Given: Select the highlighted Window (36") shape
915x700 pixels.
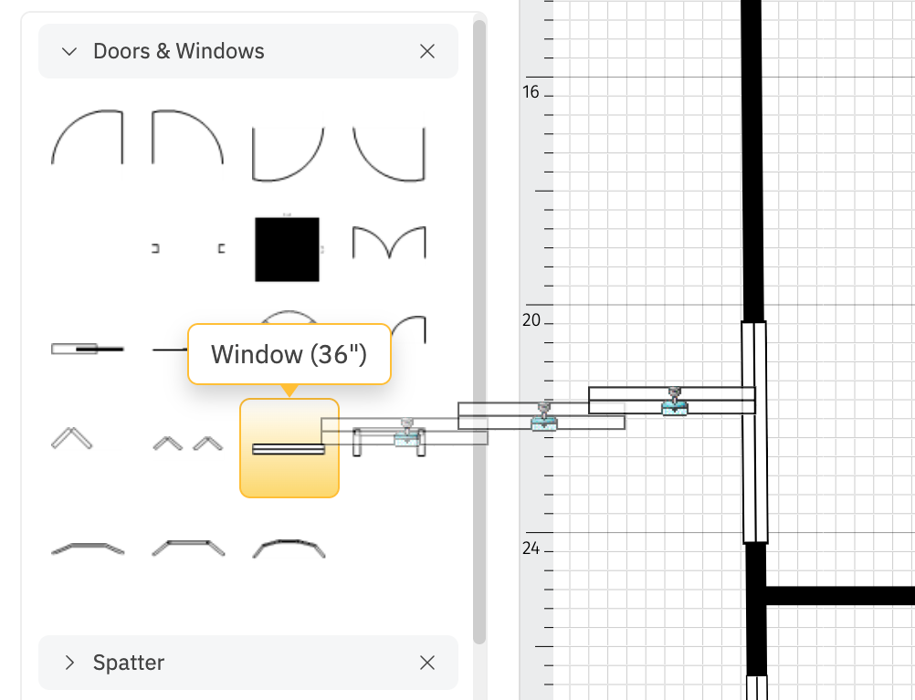Looking at the screenshot, I should tap(289, 447).
